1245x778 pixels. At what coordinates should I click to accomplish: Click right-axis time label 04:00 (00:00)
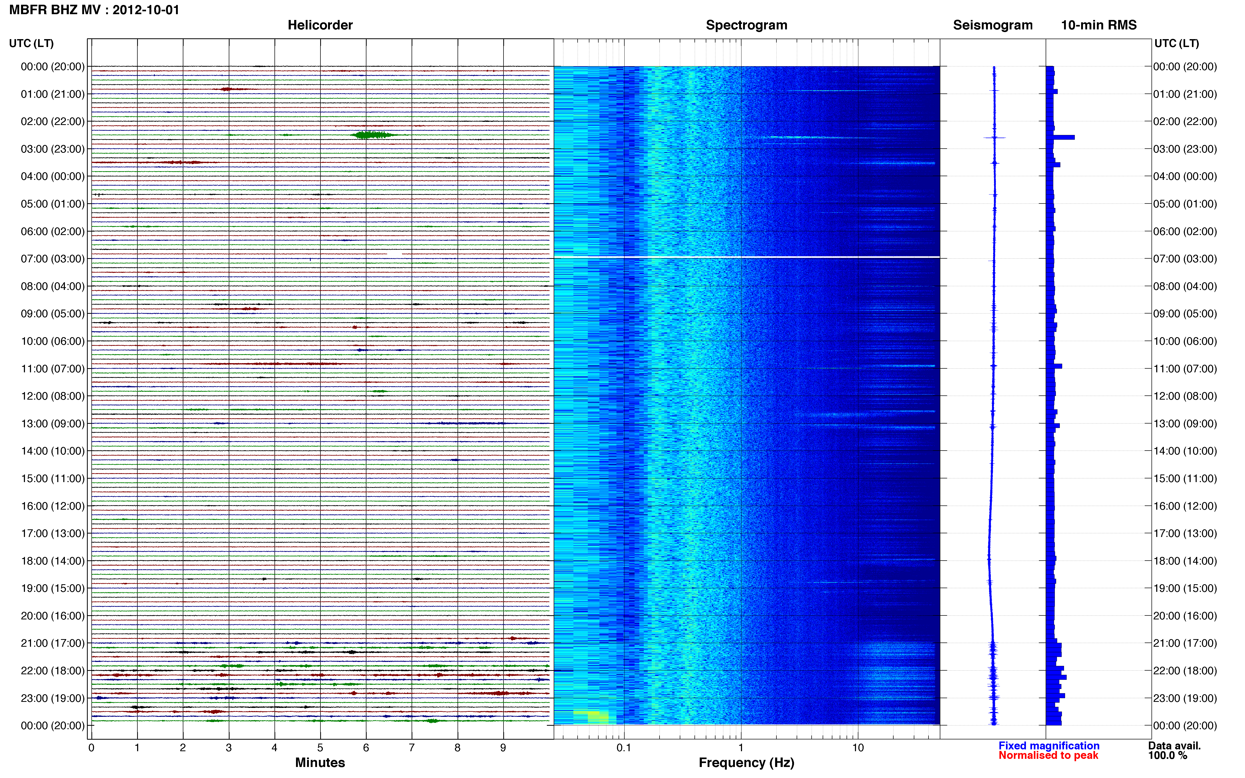tap(1185, 176)
